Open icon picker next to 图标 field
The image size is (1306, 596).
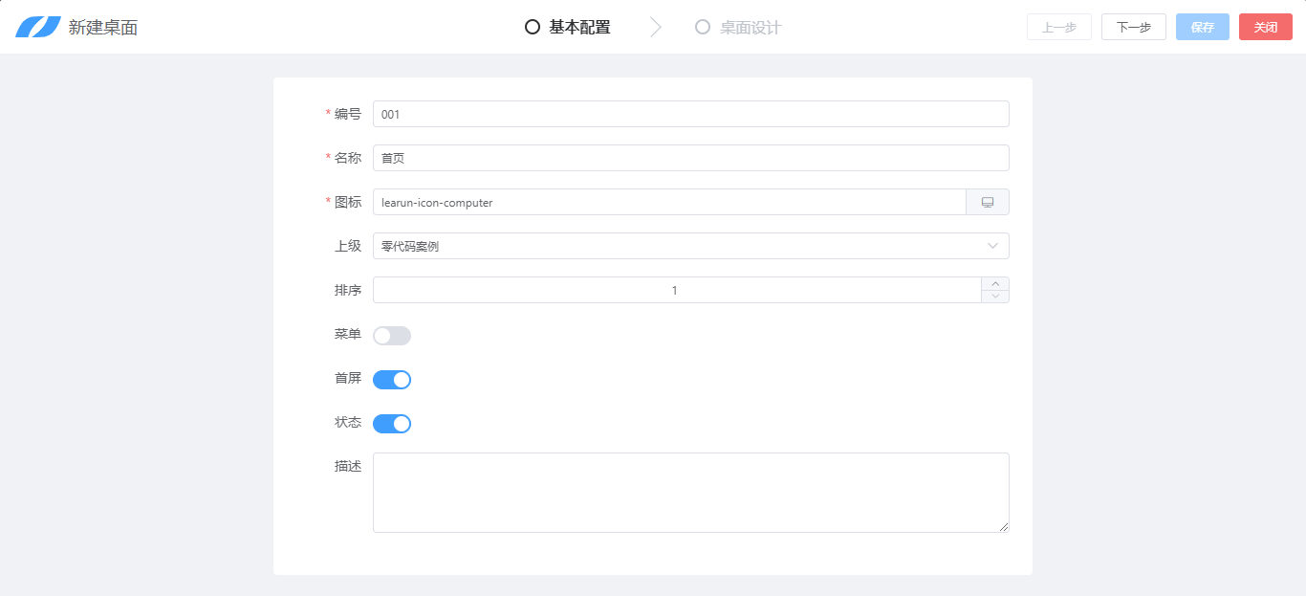point(988,202)
